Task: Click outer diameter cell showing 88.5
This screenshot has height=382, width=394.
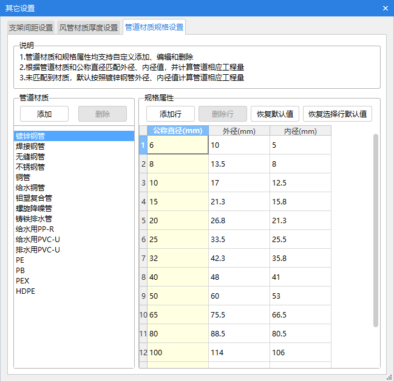Action: [x=239, y=334]
